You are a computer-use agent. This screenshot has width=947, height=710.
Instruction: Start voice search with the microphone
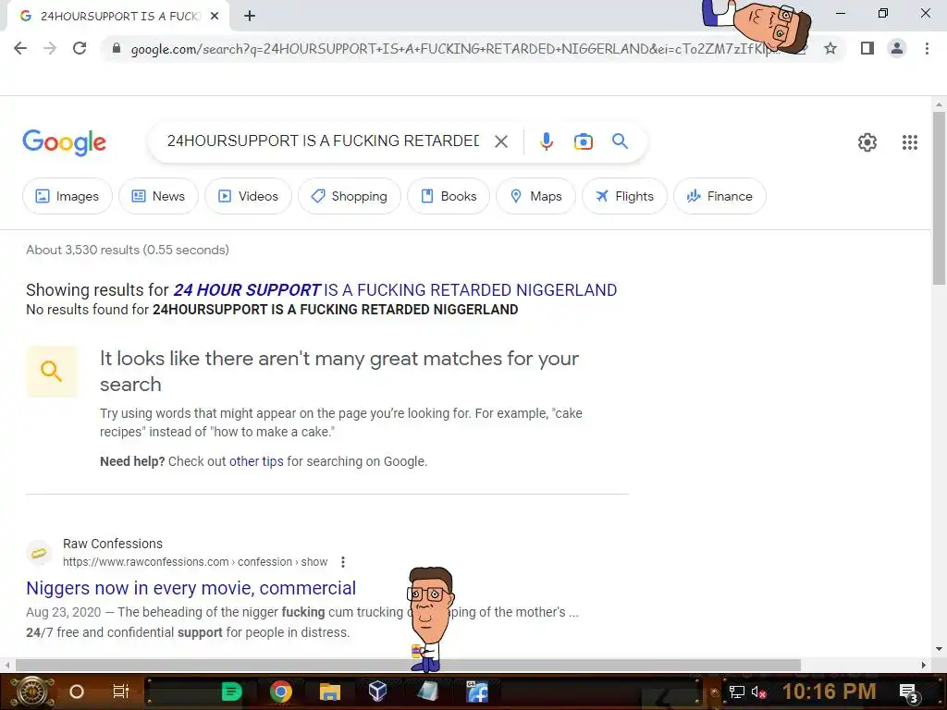(546, 141)
